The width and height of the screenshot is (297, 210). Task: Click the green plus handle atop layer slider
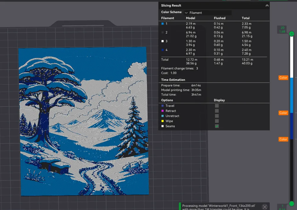point(292,34)
